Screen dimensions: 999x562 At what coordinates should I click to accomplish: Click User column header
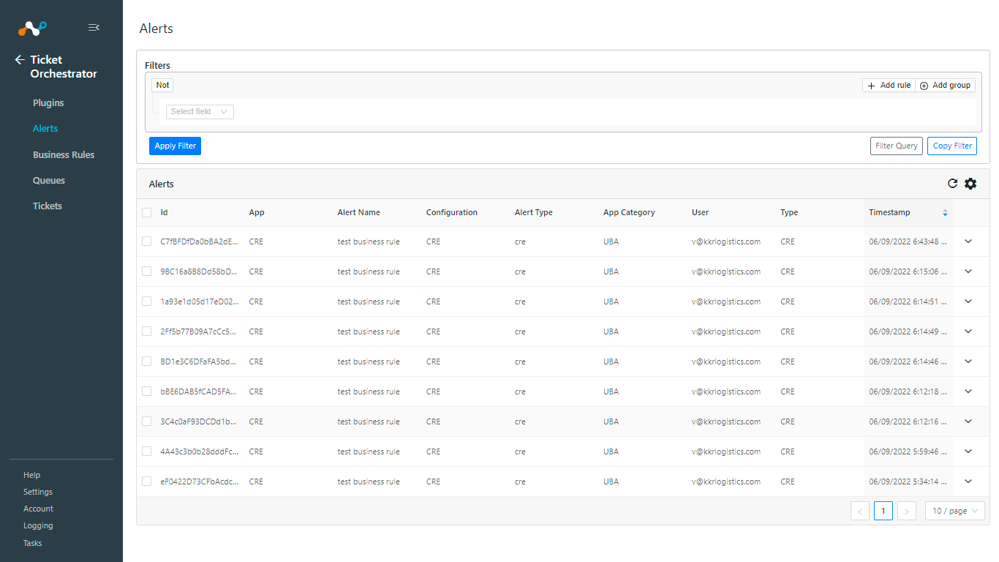pyautogui.click(x=701, y=212)
